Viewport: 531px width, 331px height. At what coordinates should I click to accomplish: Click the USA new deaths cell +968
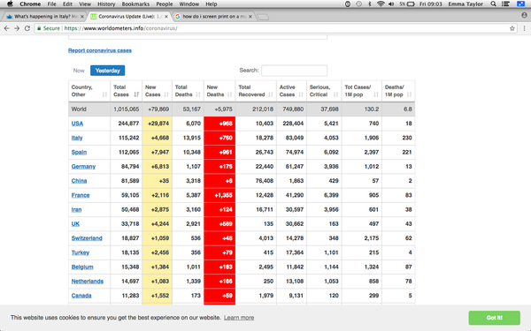(x=219, y=124)
